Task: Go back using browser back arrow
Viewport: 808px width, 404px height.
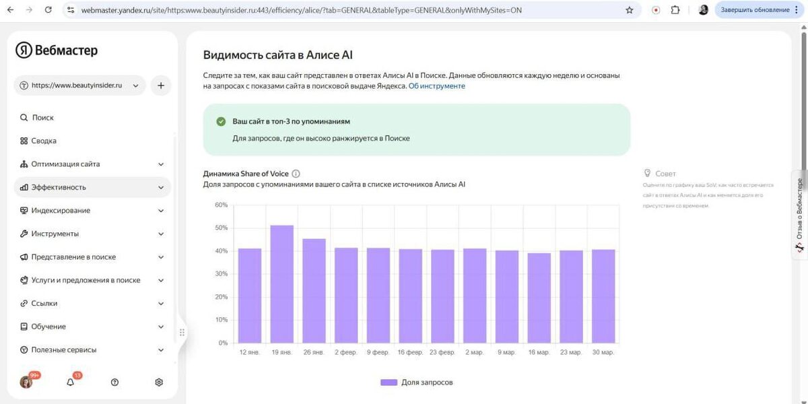Action: point(10,10)
